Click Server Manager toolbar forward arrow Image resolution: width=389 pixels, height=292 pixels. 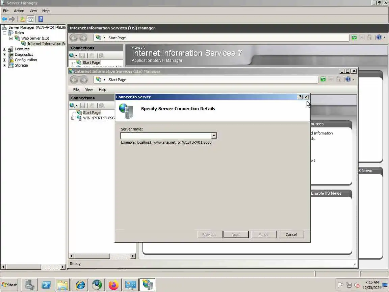click(12, 19)
